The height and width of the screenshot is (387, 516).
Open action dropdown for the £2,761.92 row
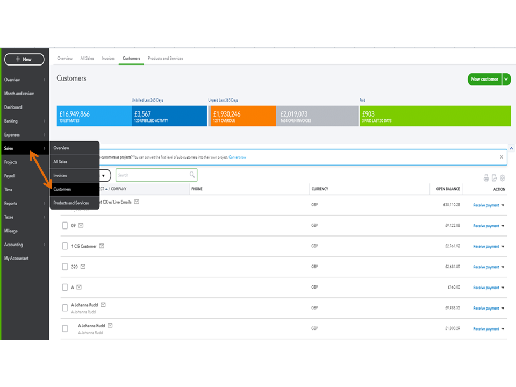tap(503, 247)
